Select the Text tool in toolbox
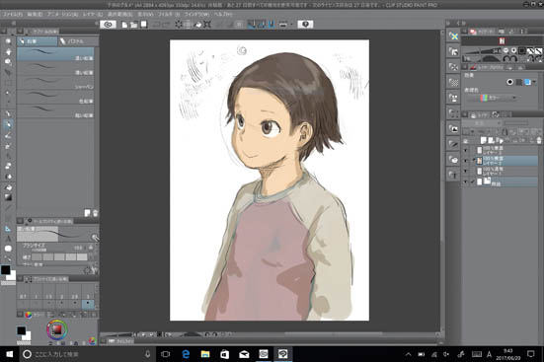The image size is (544, 362). click(x=8, y=239)
